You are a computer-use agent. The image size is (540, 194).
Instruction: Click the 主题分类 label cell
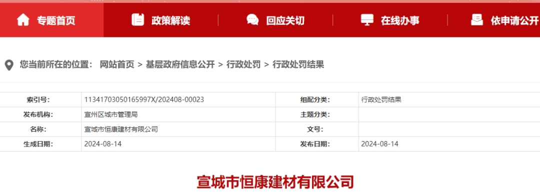click(x=317, y=115)
